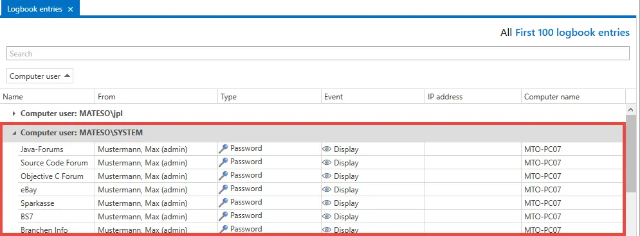
Task: Click the key icon in Java-Forums row
Action: point(223,149)
